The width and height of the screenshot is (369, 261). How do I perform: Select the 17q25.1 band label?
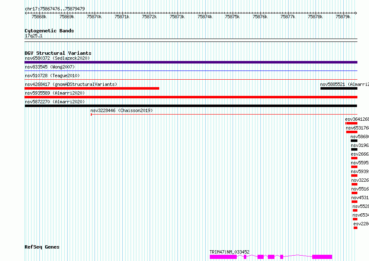(34, 36)
